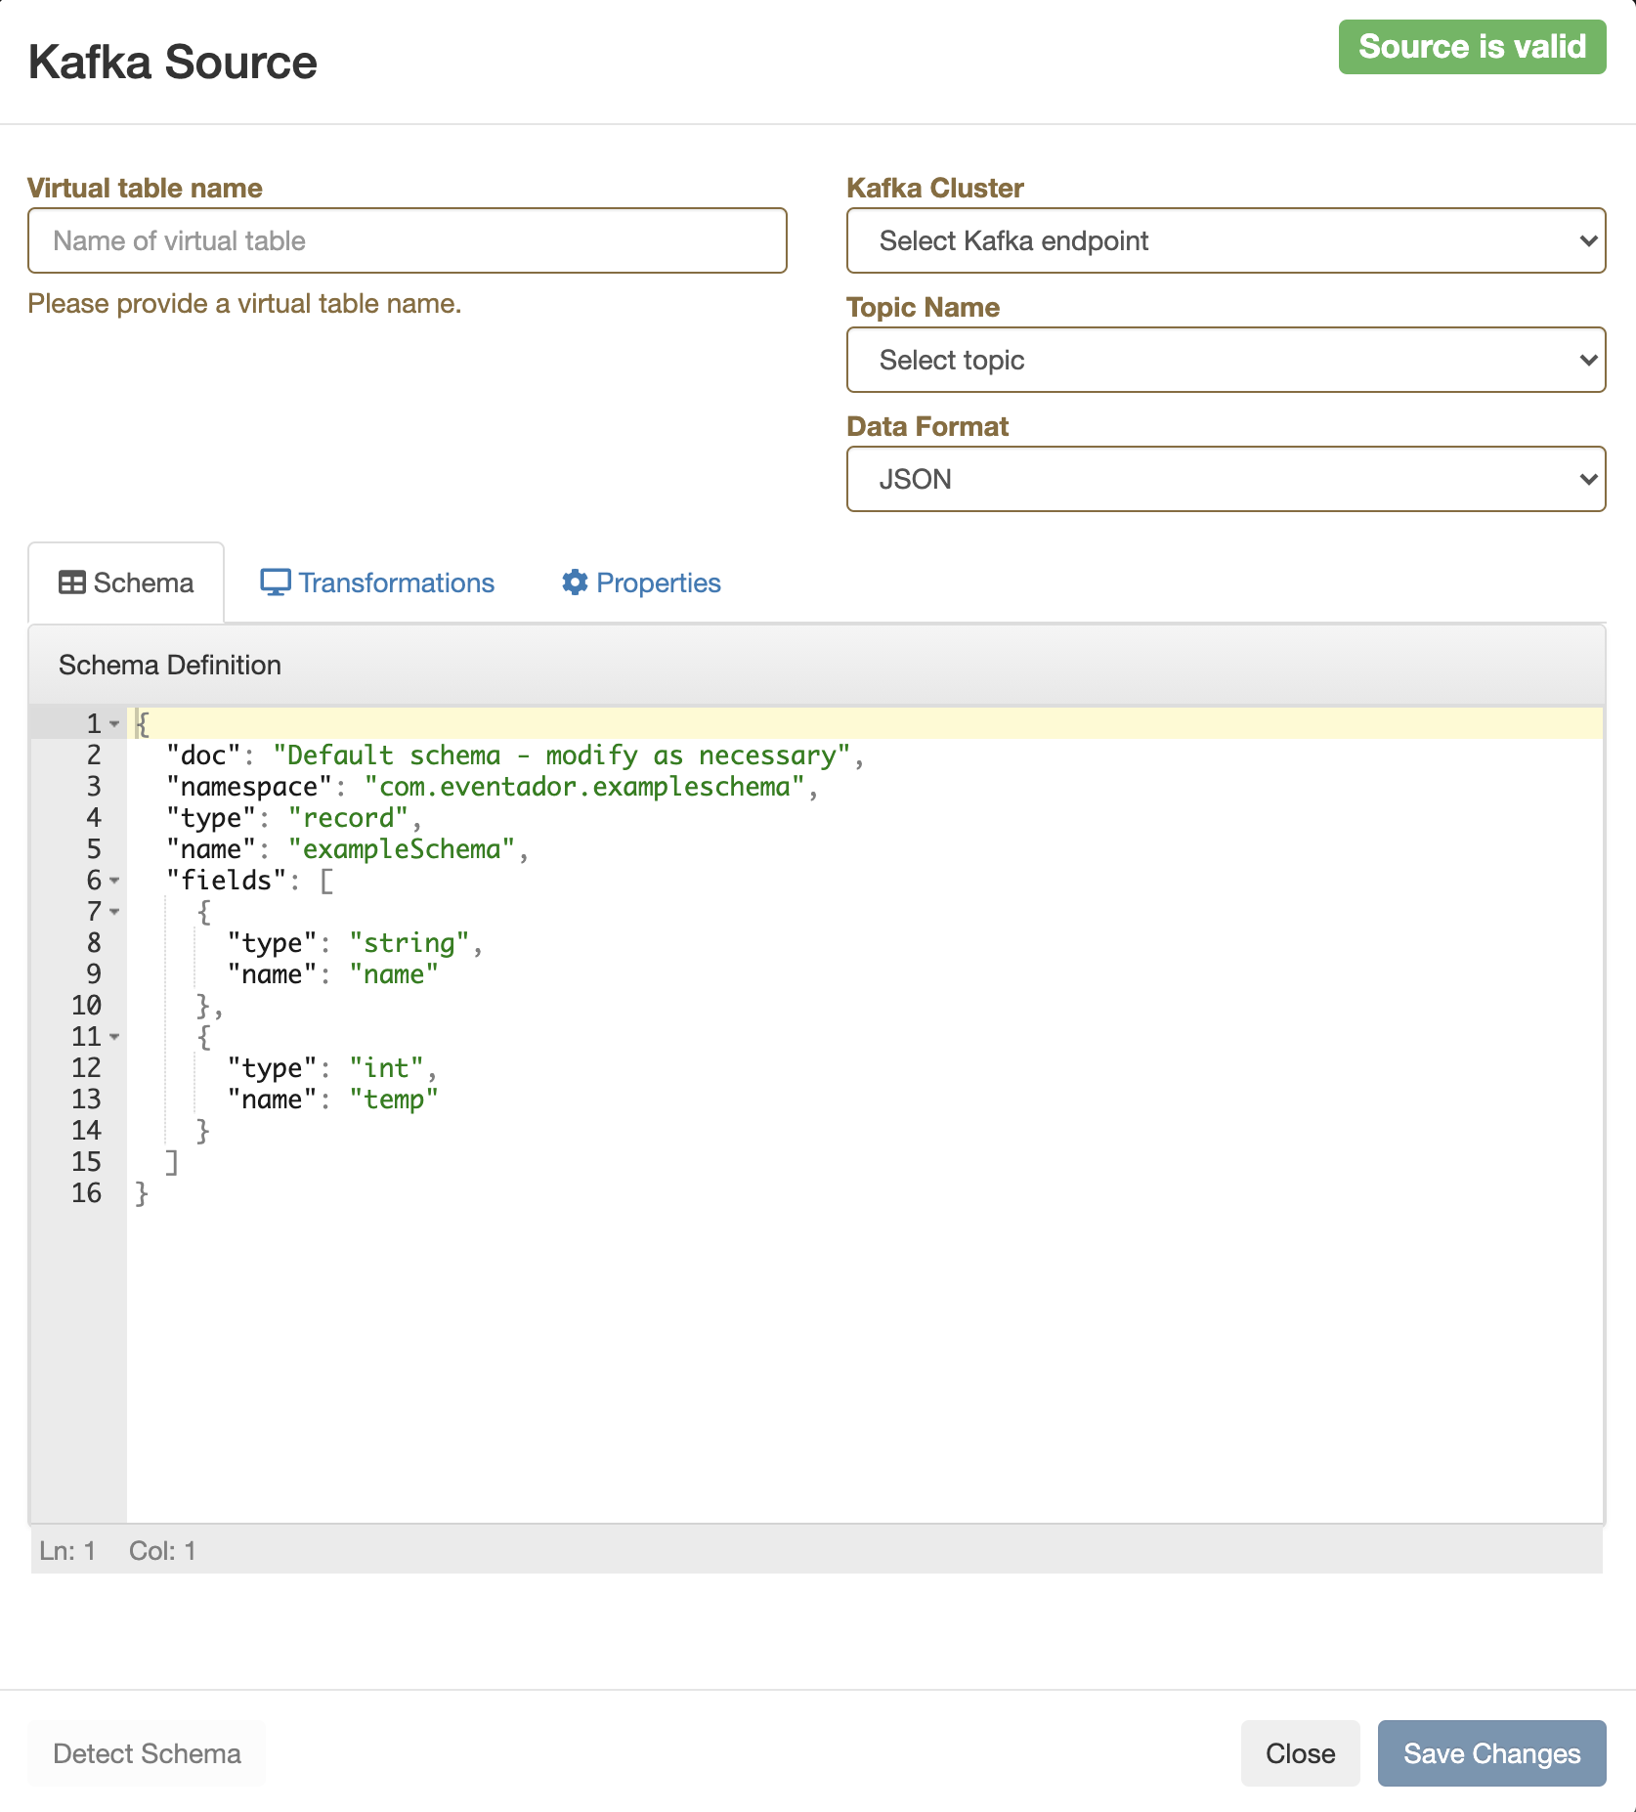Click the Save Changes button
This screenshot has height=1812, width=1636.
[x=1491, y=1753]
